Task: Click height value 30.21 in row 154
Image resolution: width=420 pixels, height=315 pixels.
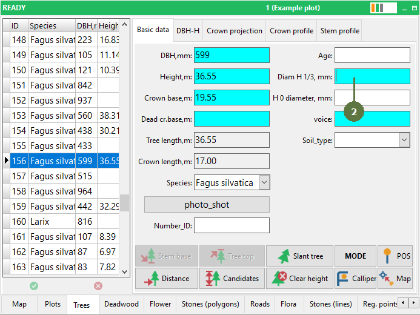Action: pos(108,131)
